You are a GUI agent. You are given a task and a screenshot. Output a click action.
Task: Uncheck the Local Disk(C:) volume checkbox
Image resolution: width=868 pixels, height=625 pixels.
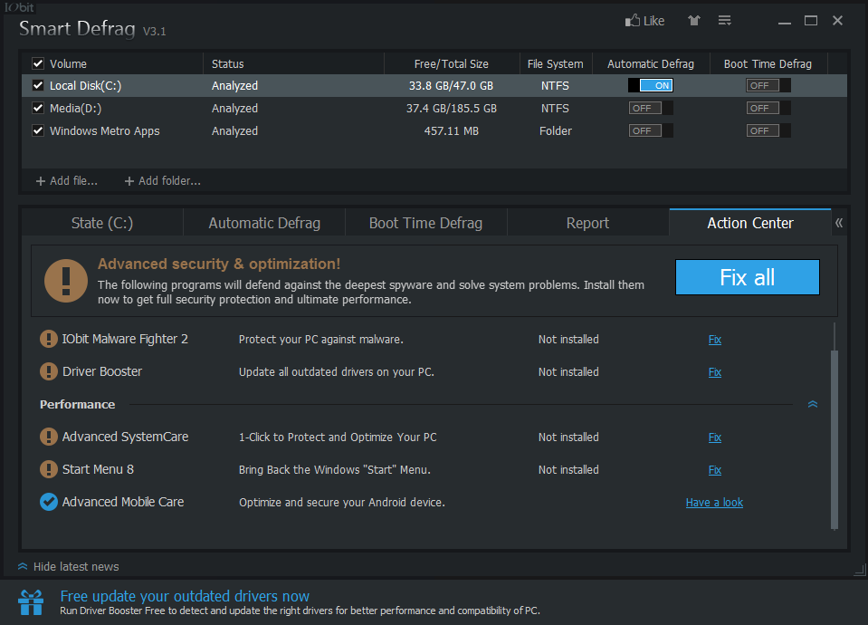pyautogui.click(x=38, y=86)
